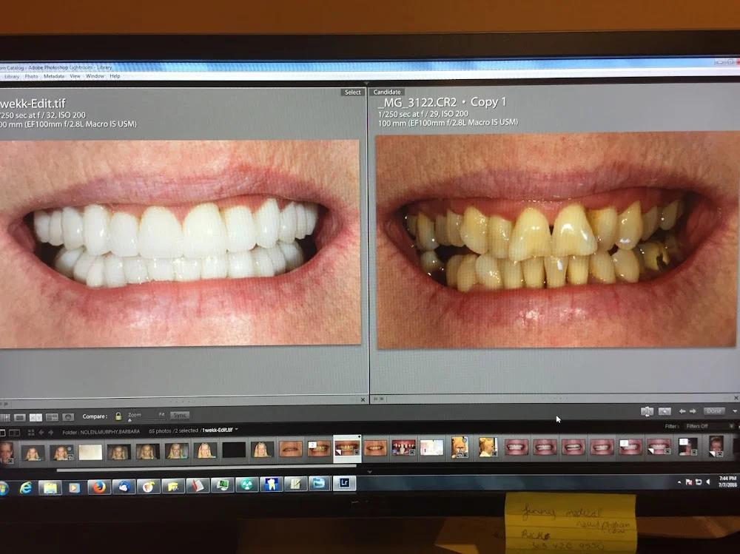The image size is (740, 554).
Task: Click the "Folder :" source path text
Action: point(101,432)
